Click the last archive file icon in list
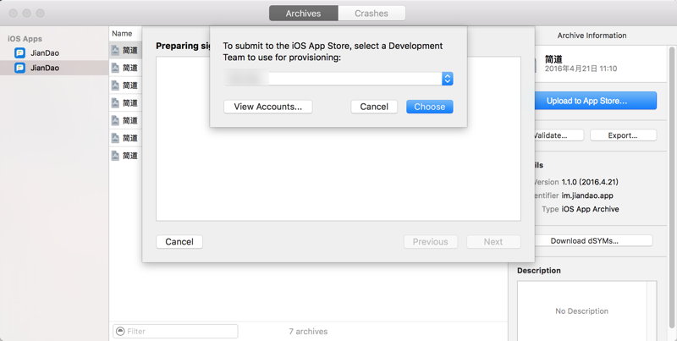The image size is (677, 341). coord(116,156)
